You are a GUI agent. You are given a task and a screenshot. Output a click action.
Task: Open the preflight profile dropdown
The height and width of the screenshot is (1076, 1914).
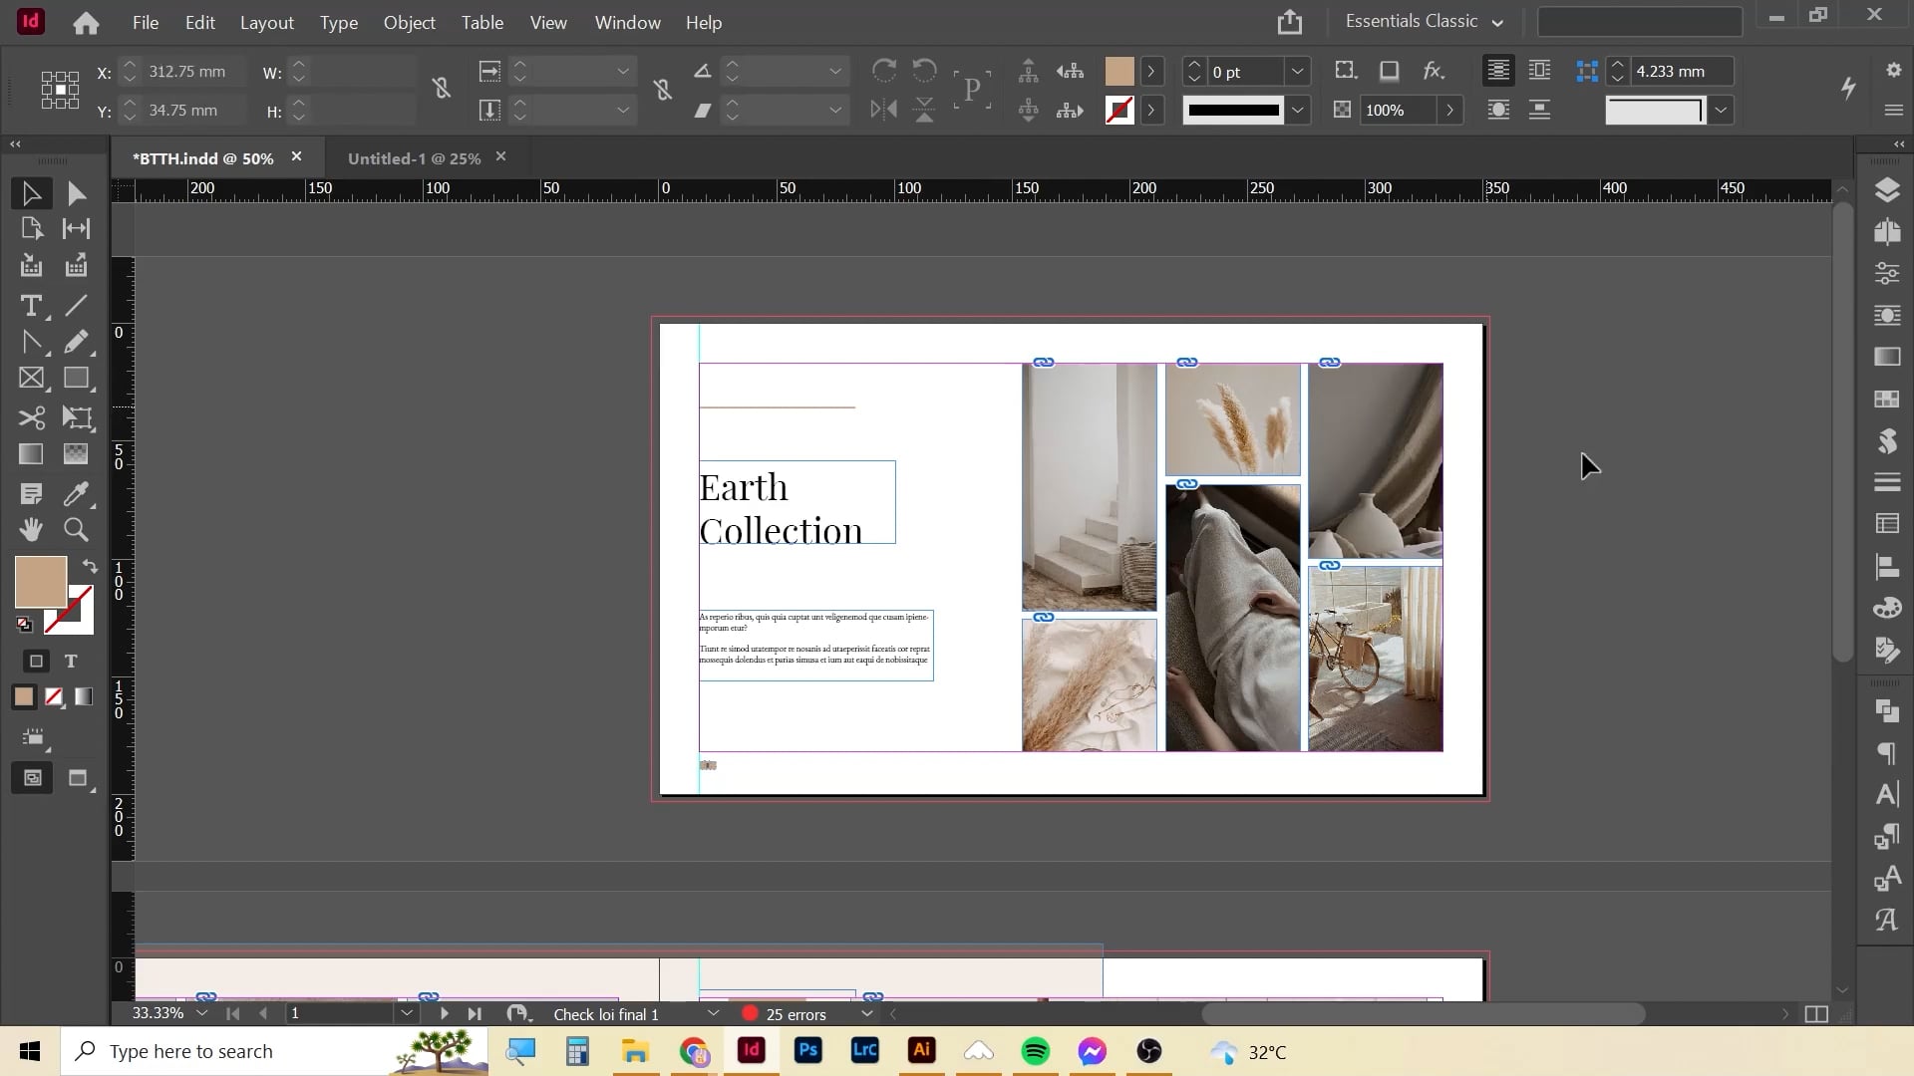click(713, 1014)
